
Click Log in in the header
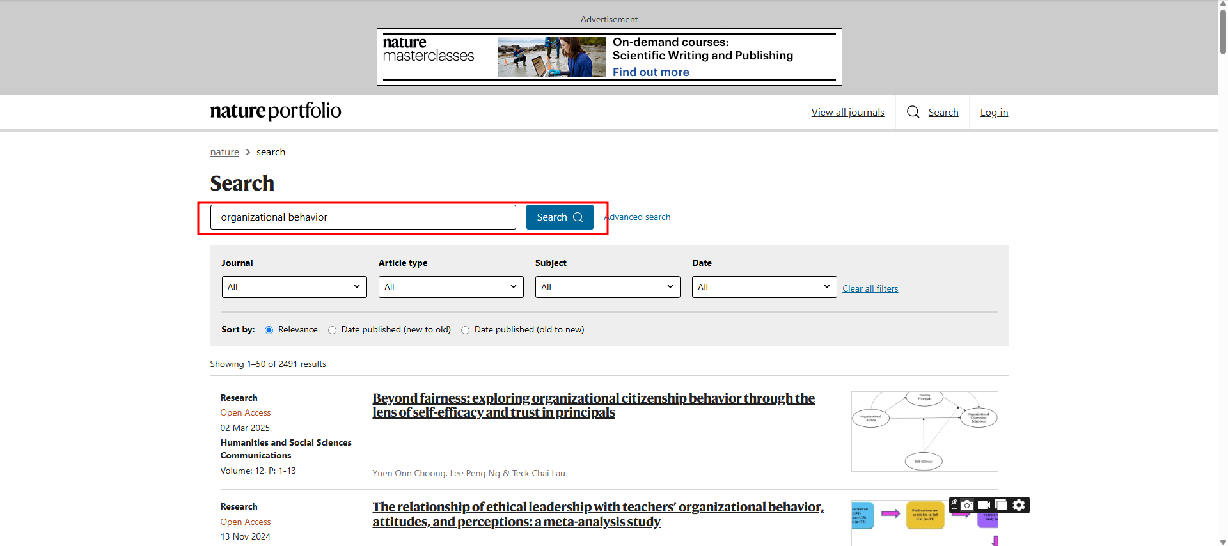(x=994, y=113)
